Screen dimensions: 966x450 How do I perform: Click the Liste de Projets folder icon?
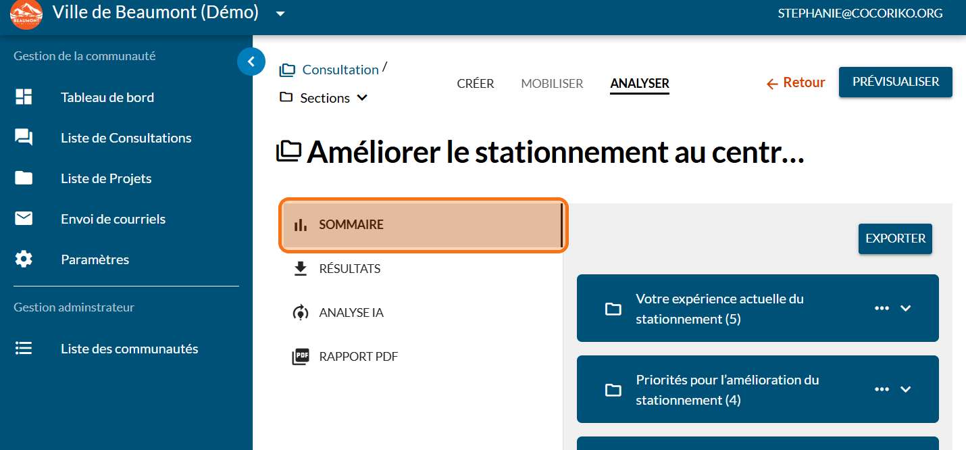click(24, 178)
